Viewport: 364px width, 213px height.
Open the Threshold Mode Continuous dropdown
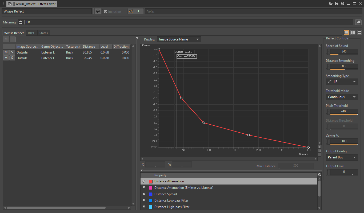[x=342, y=97]
